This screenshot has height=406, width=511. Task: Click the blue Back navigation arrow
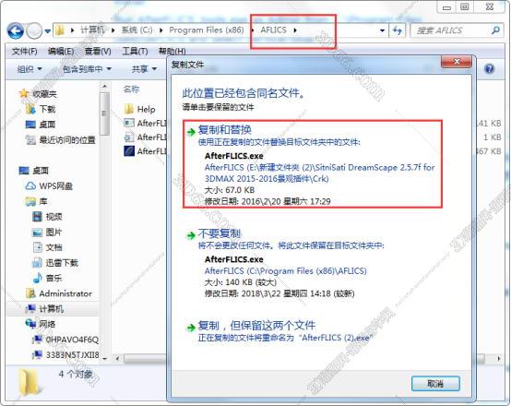16,31
